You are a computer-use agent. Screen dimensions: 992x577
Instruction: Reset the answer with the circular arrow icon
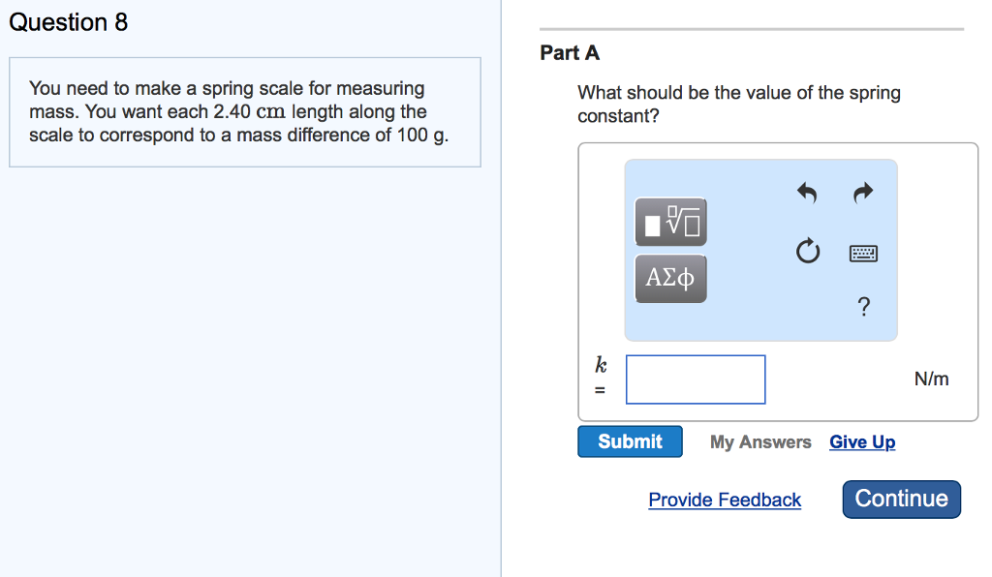tap(807, 252)
